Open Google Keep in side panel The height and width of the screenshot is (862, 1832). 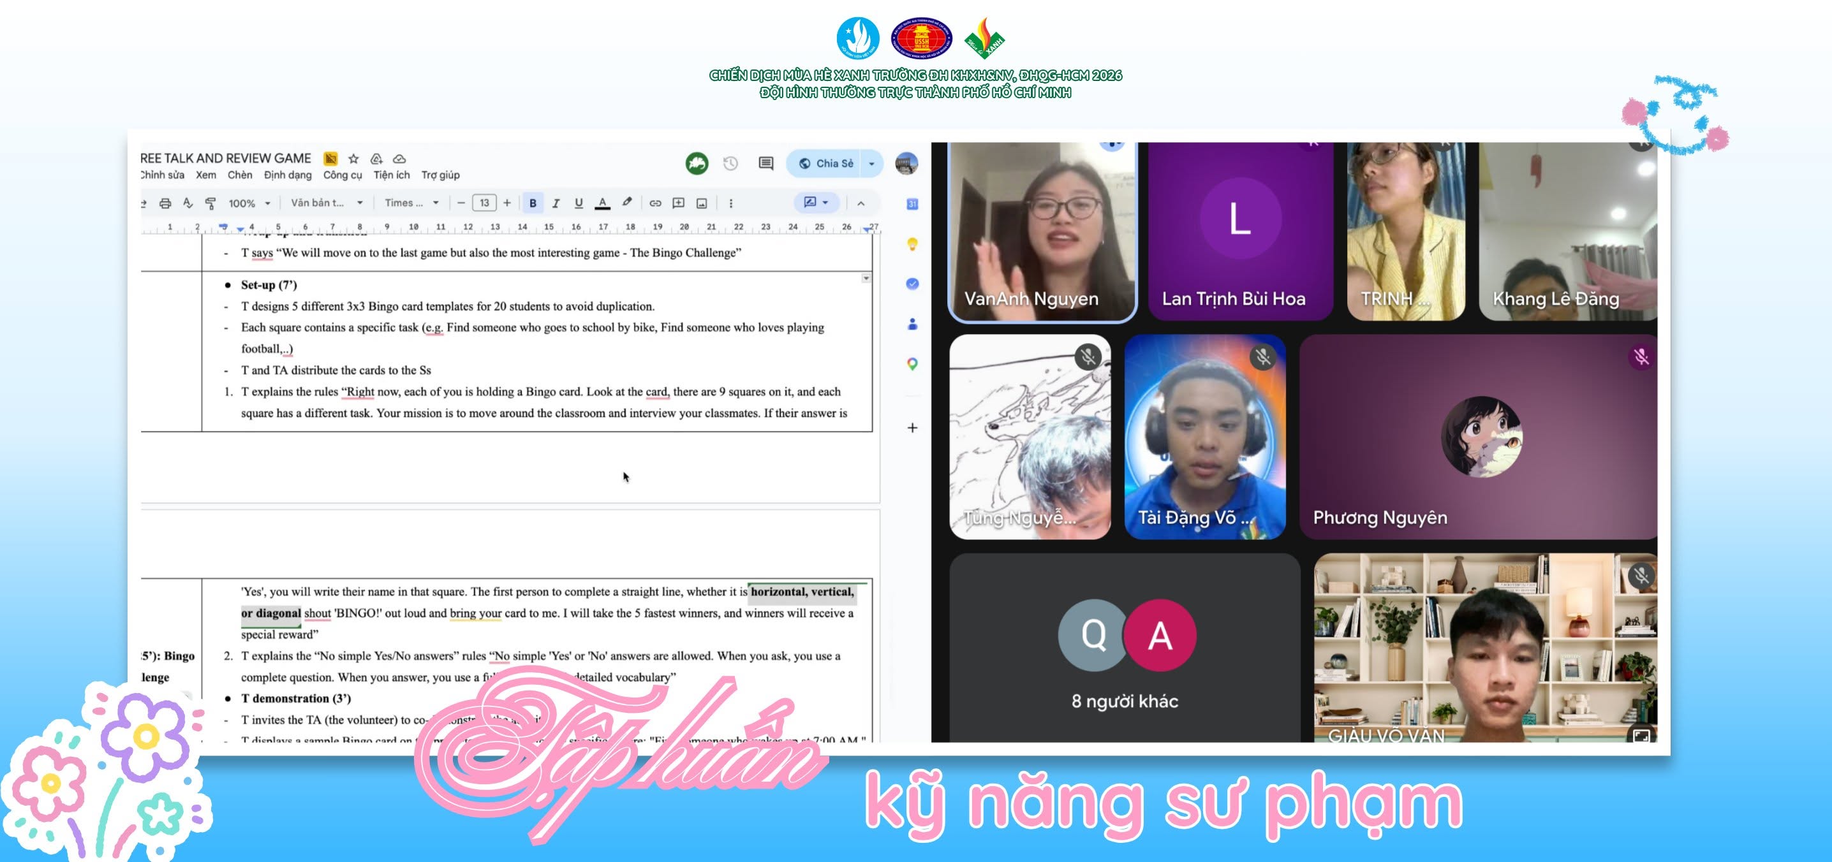[912, 244]
